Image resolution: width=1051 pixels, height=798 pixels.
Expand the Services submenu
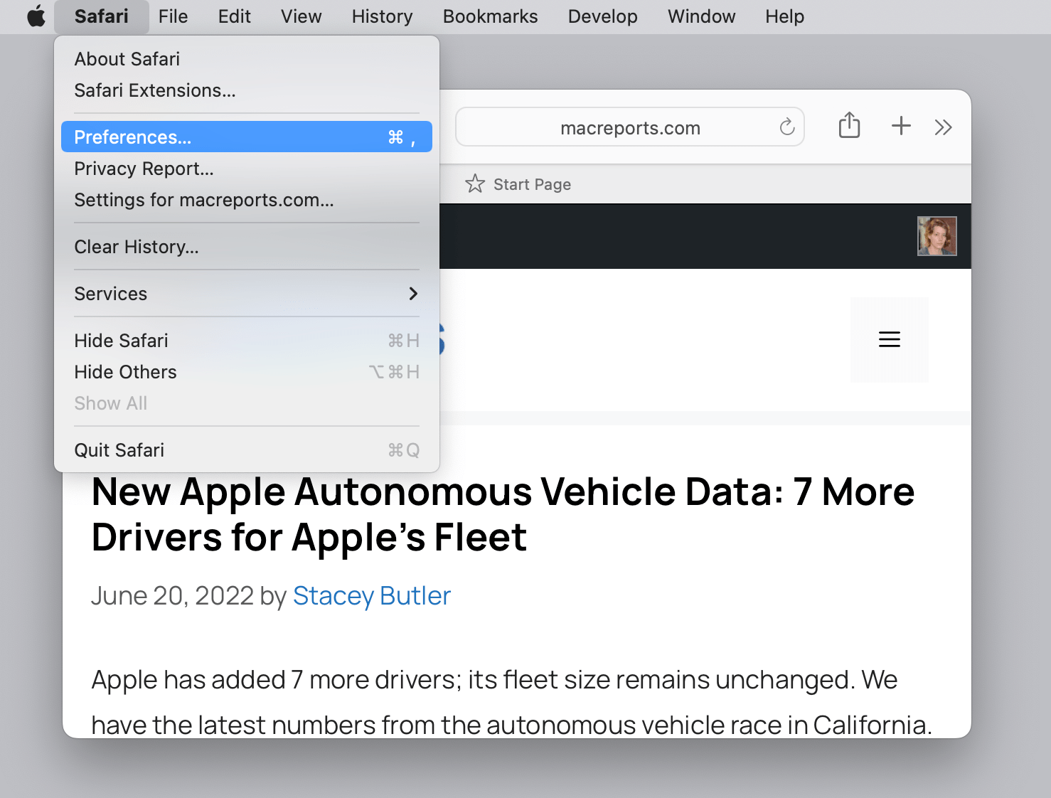(x=247, y=294)
